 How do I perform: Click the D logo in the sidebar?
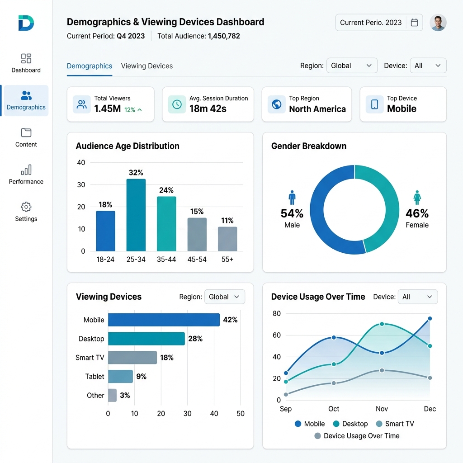pos(26,23)
